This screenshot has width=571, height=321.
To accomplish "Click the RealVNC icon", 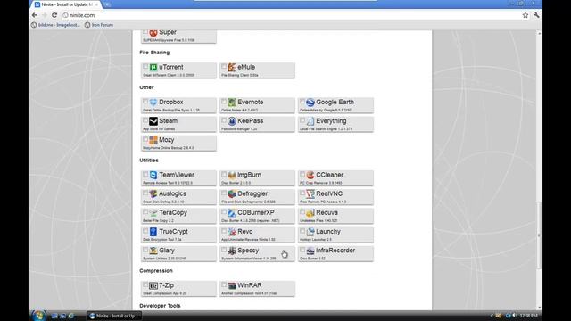I will tap(310, 193).
